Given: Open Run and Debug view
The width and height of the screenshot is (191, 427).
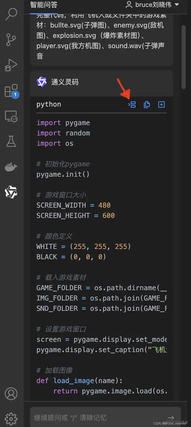Looking at the screenshot, I should click(x=11, y=65).
